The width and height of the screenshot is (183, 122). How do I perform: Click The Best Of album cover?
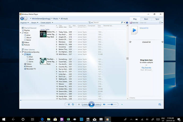click(43, 61)
